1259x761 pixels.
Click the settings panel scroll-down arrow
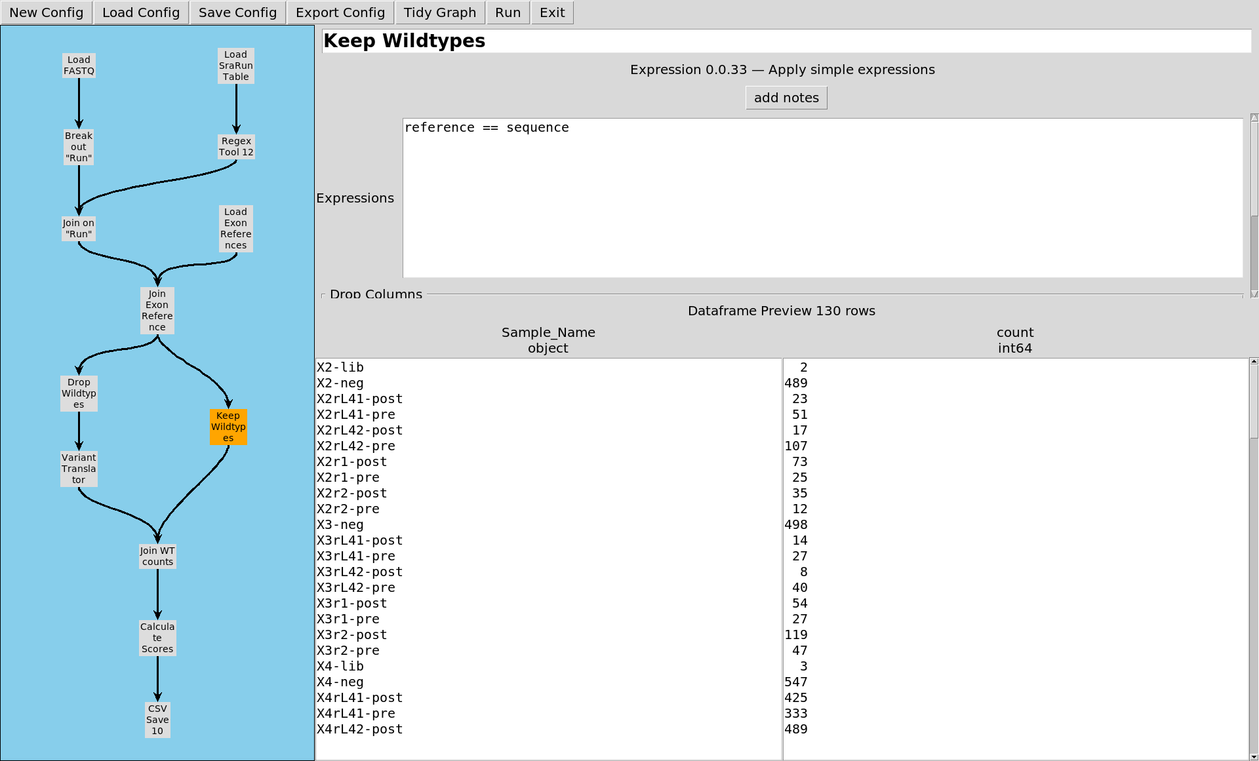coord(1254,294)
